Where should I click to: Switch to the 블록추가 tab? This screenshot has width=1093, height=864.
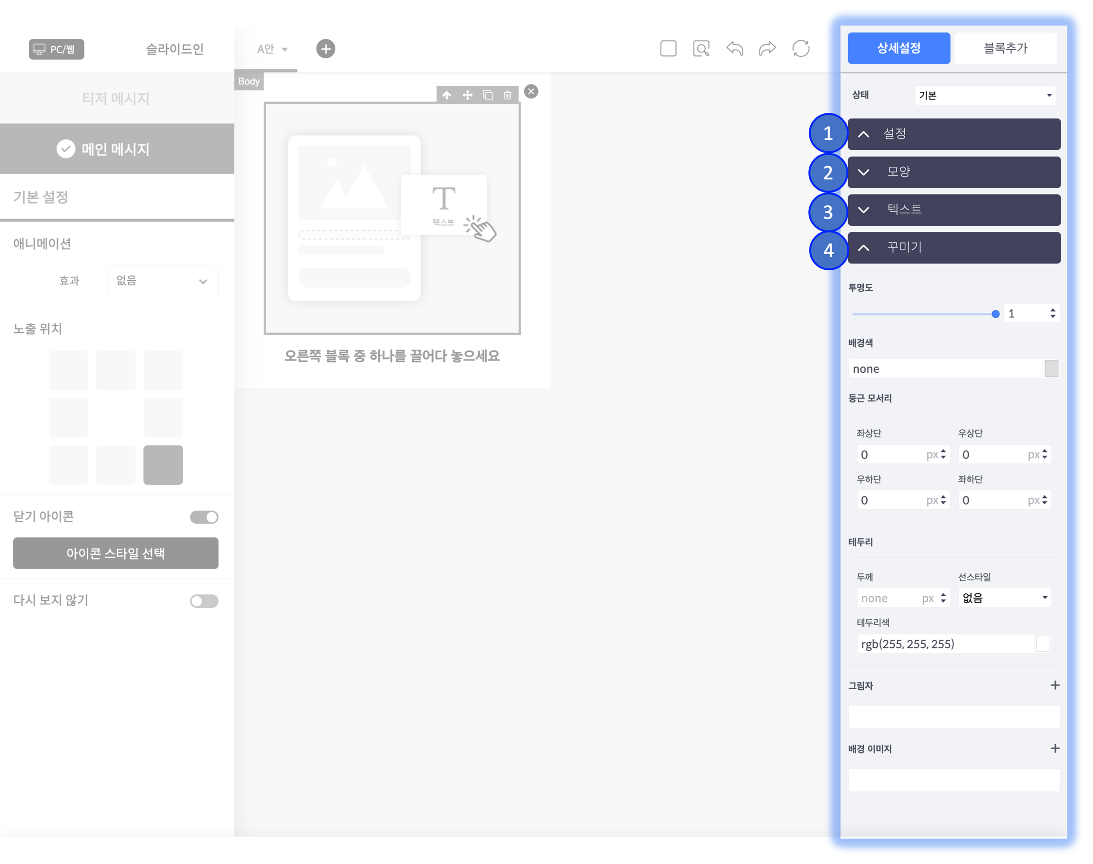(x=1005, y=48)
